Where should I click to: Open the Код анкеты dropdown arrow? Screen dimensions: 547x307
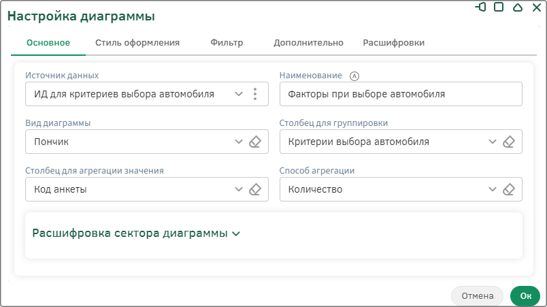[x=239, y=189]
